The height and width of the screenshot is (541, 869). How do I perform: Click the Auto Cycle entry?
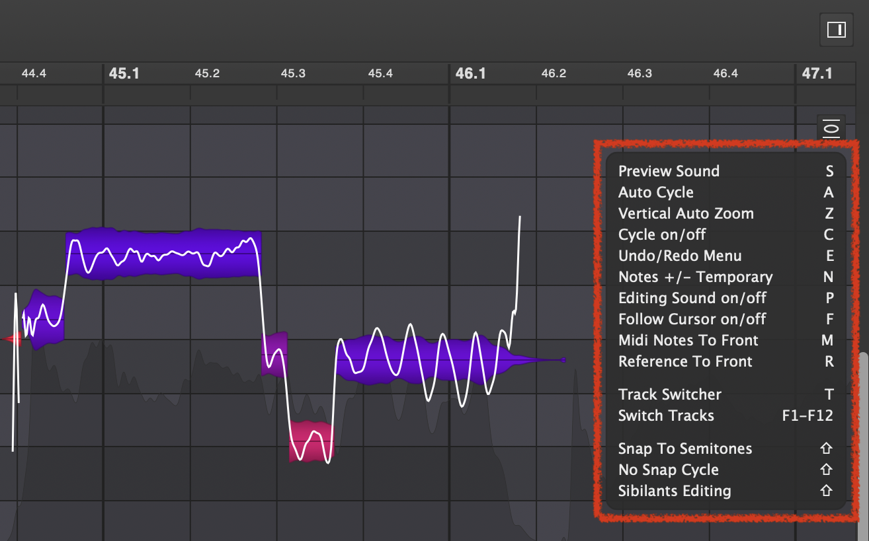[655, 192]
